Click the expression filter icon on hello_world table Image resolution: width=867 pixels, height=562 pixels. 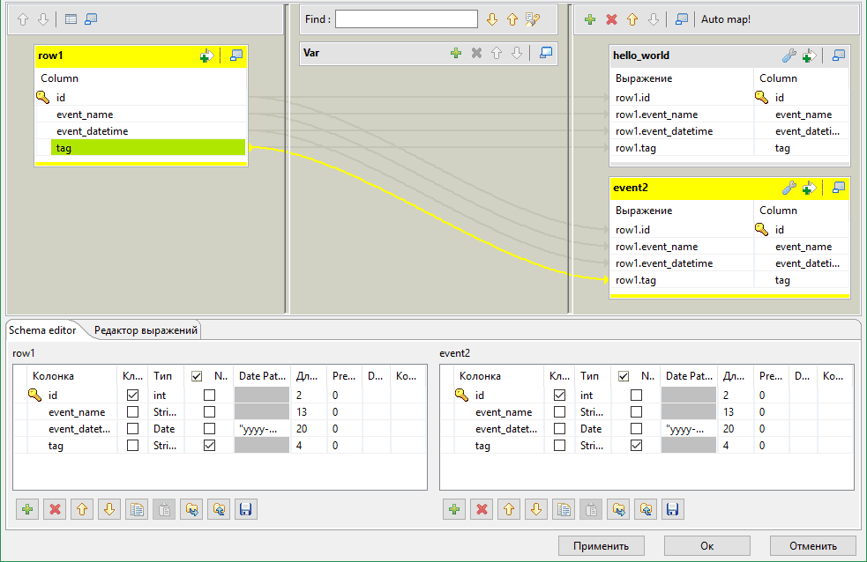click(x=809, y=55)
